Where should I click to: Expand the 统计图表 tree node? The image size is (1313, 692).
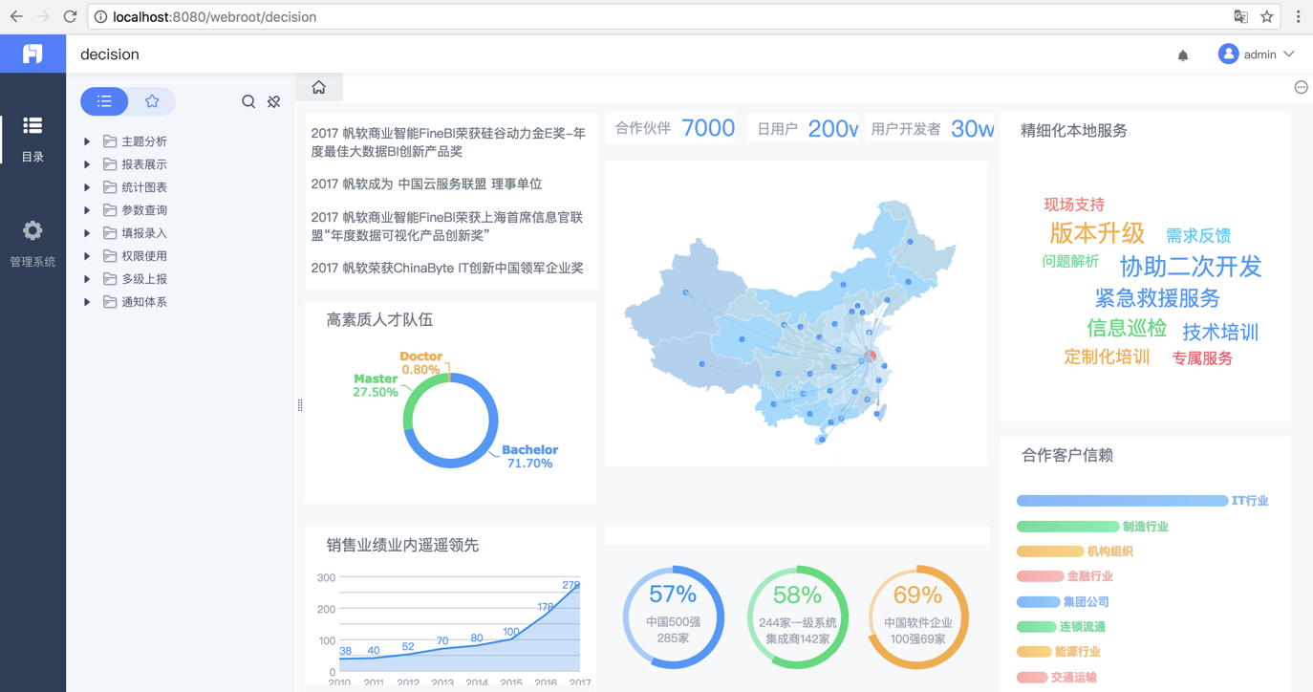[x=87, y=187]
